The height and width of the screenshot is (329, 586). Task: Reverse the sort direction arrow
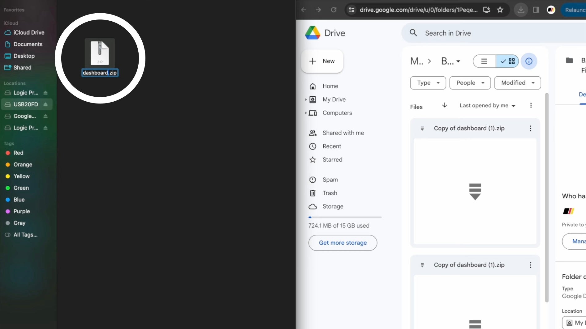tap(444, 105)
